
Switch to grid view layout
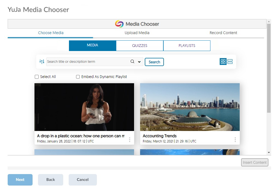[x=223, y=62]
